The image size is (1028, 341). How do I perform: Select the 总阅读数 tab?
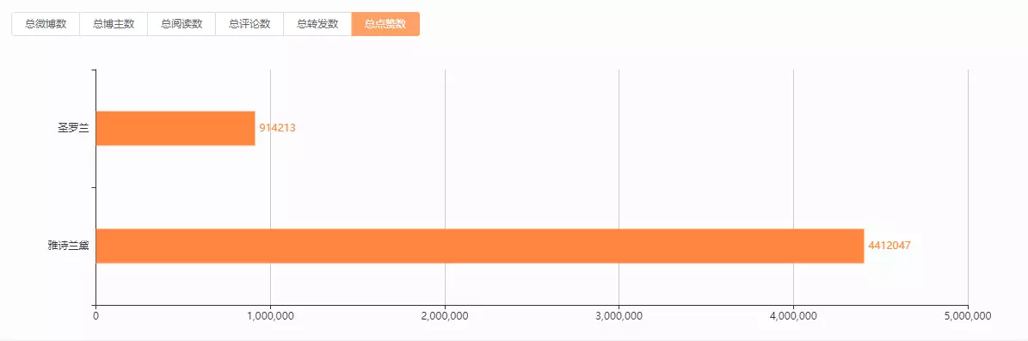point(182,24)
